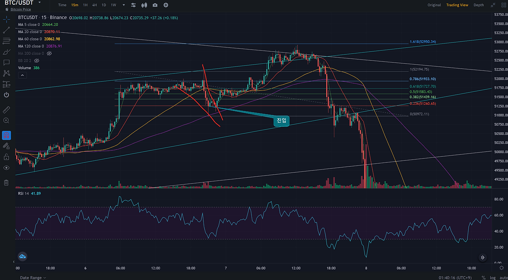This screenshot has width=508, height=280.
Task: Take a chart snapshot with camera icon
Action: [155, 5]
